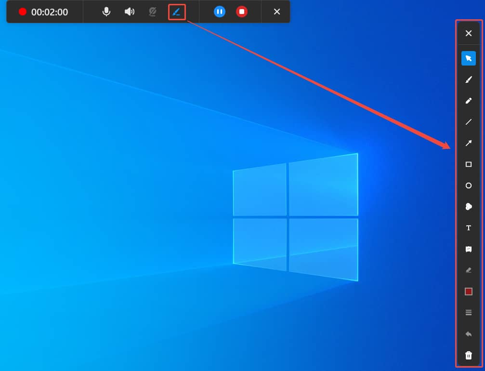Select the Rectangle shape tool

[x=468, y=164]
